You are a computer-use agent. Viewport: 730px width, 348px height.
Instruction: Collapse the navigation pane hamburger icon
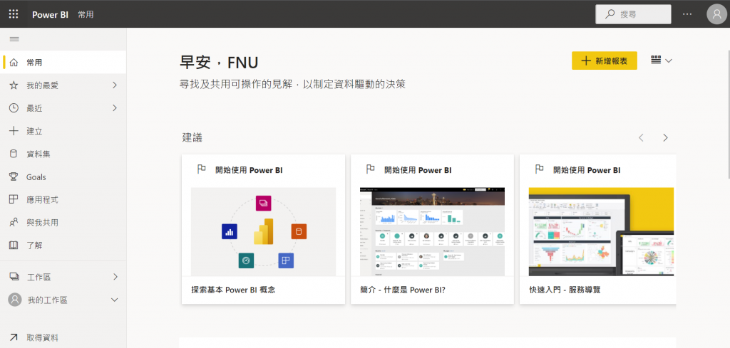coord(14,39)
